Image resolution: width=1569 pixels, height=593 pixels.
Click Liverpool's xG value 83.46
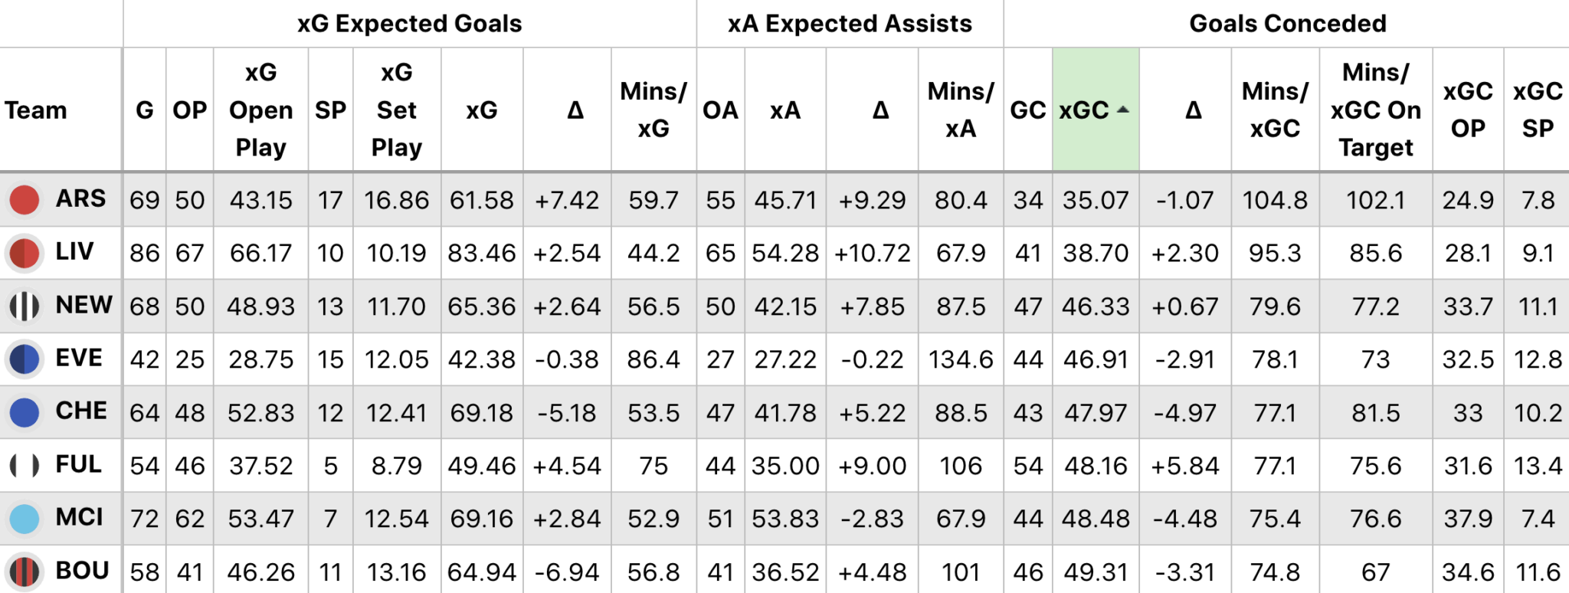pos(482,253)
